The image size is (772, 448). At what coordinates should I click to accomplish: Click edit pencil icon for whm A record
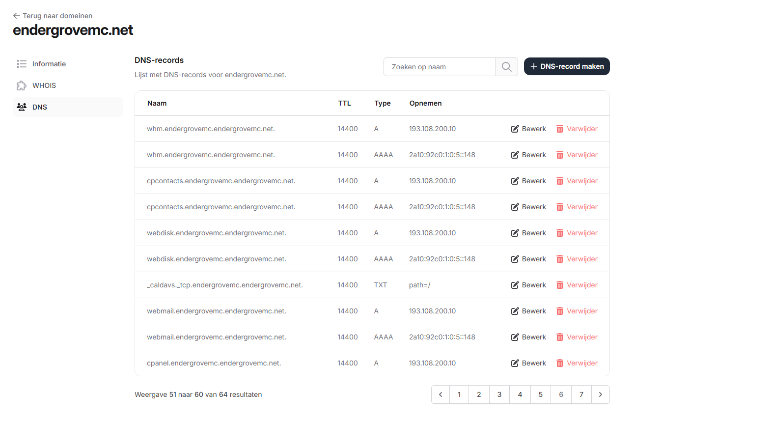tap(515, 129)
